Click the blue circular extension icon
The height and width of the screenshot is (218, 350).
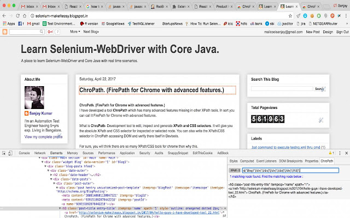click(x=305, y=16)
